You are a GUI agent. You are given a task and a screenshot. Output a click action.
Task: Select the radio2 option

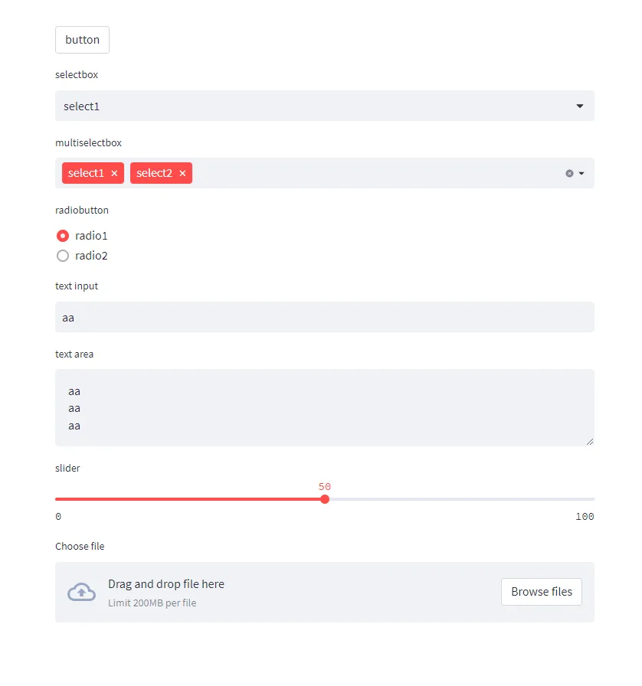(63, 256)
